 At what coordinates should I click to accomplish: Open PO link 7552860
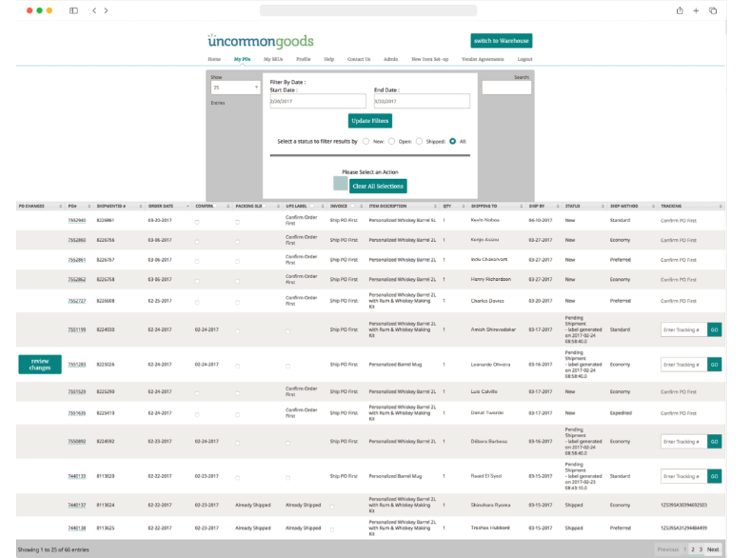click(x=77, y=240)
